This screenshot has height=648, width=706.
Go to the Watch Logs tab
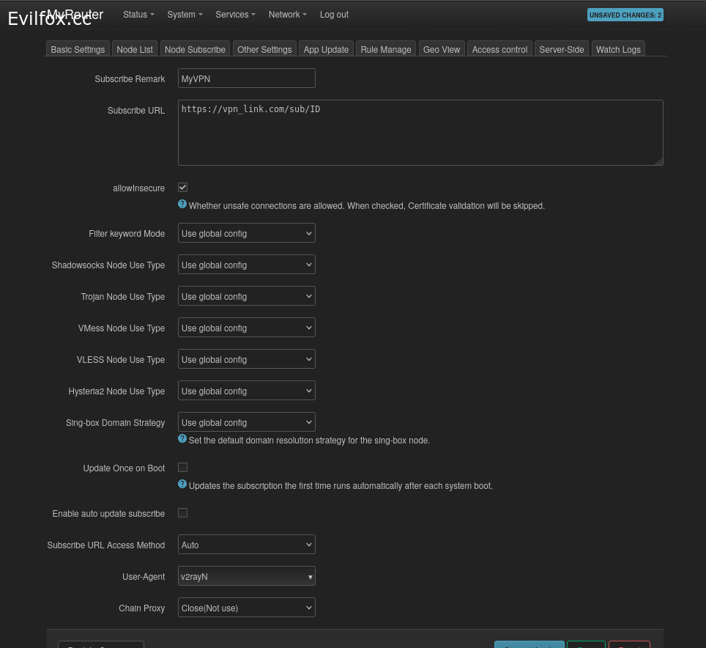pyautogui.click(x=618, y=49)
